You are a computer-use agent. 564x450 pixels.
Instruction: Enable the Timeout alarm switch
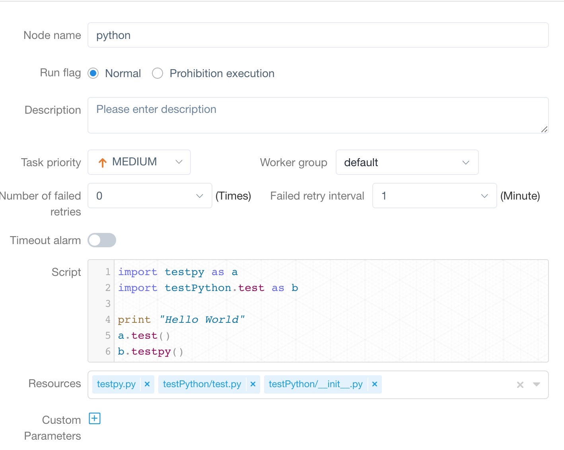click(x=102, y=240)
